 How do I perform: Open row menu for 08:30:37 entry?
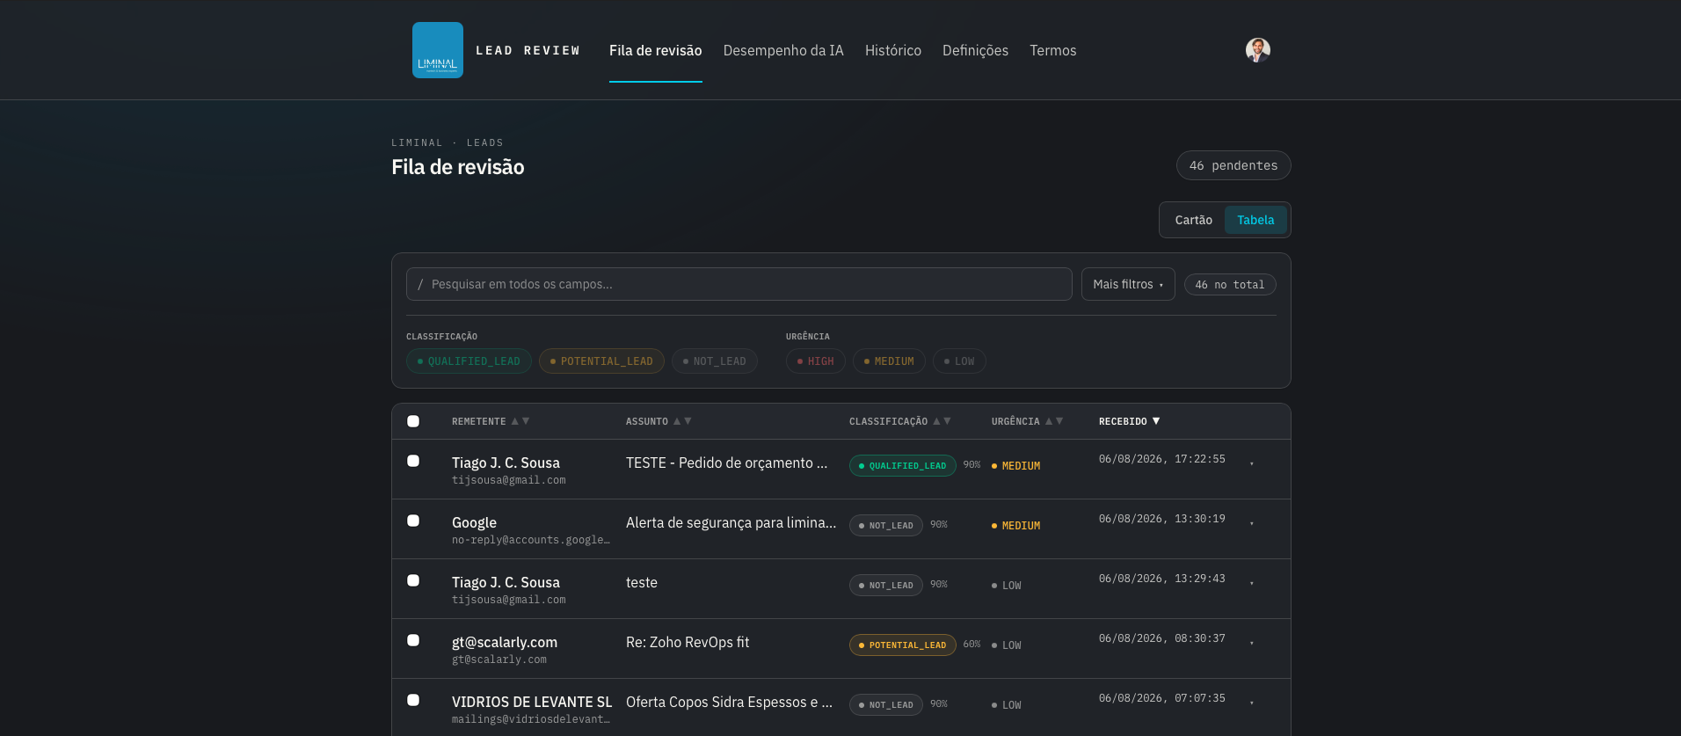(1252, 643)
